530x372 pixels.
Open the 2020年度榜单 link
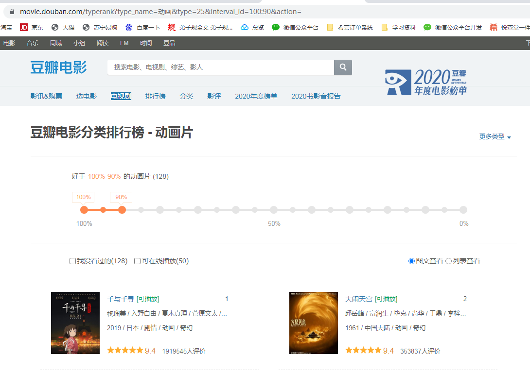pyautogui.click(x=256, y=96)
